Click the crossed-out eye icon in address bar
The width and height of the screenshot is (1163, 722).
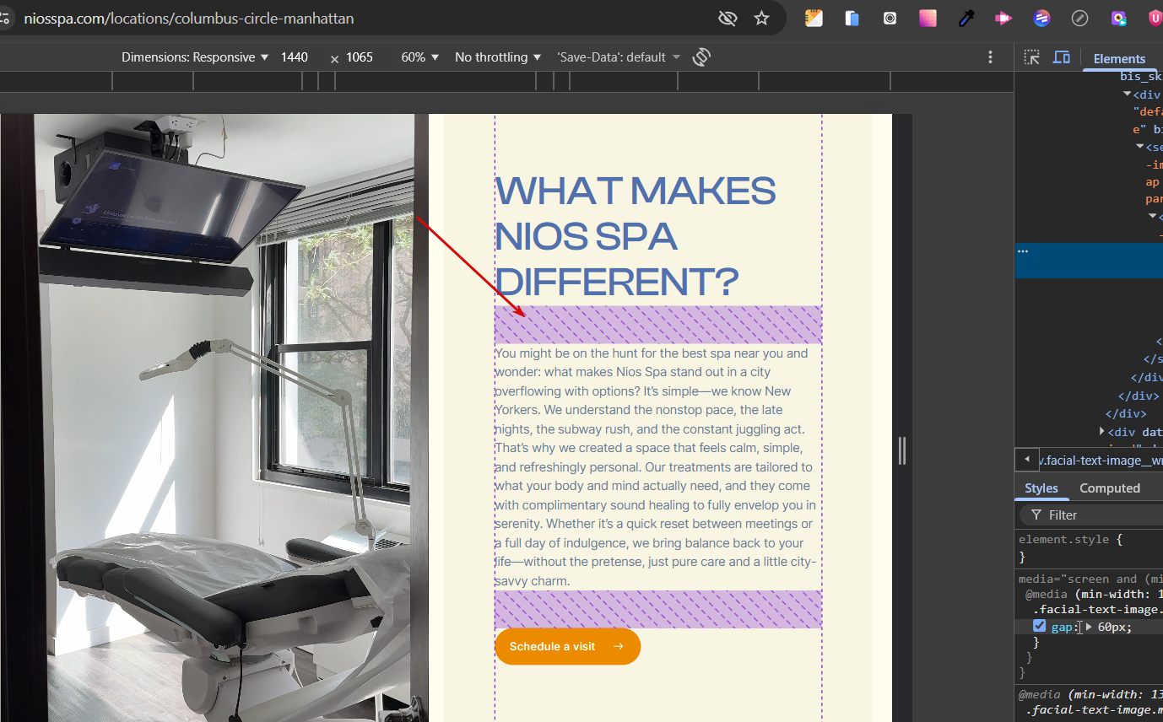728,19
